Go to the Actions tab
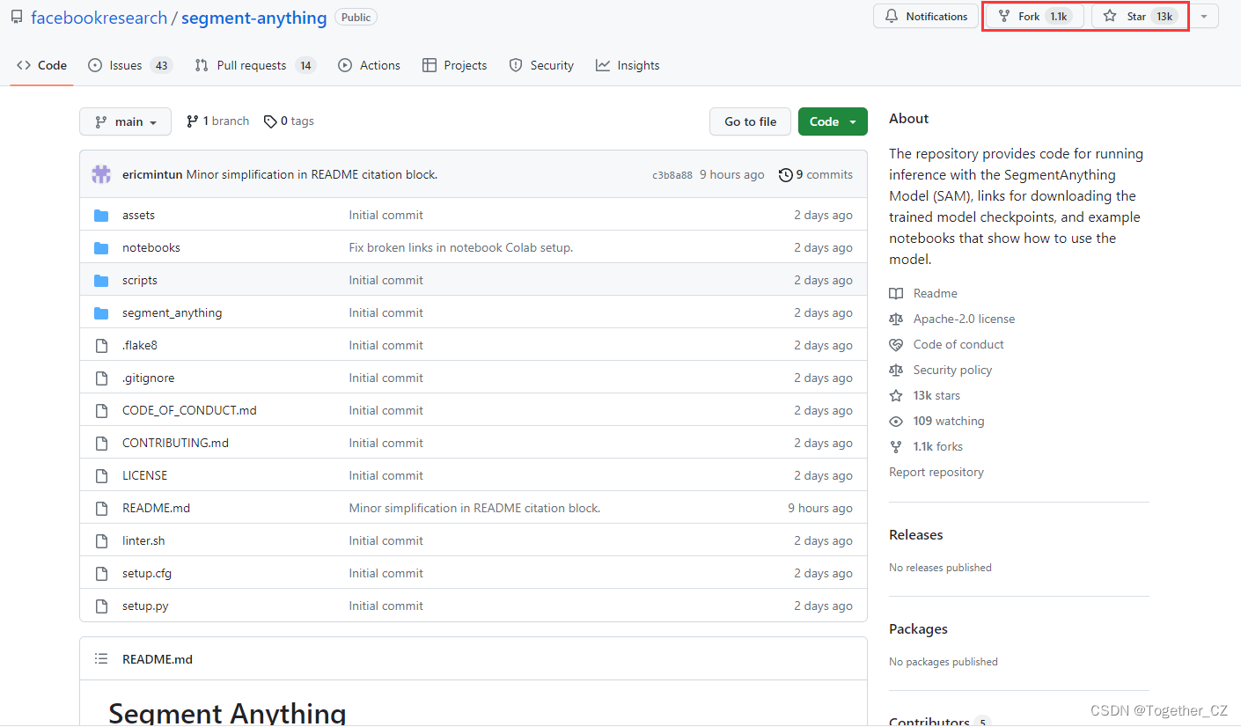The width and height of the screenshot is (1241, 727). 370,65
